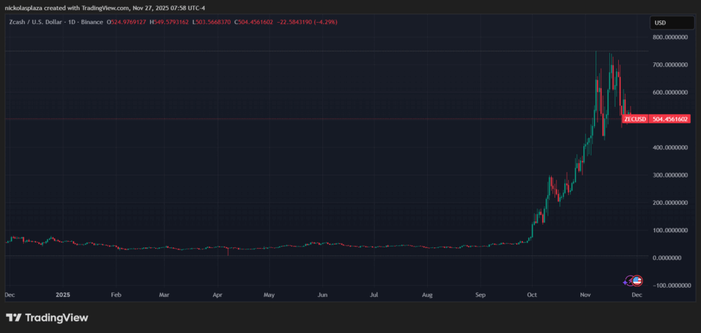701x333 pixels.
Task: Click the red -22.5843190 (-4.29%) change value
Action: click(x=306, y=22)
